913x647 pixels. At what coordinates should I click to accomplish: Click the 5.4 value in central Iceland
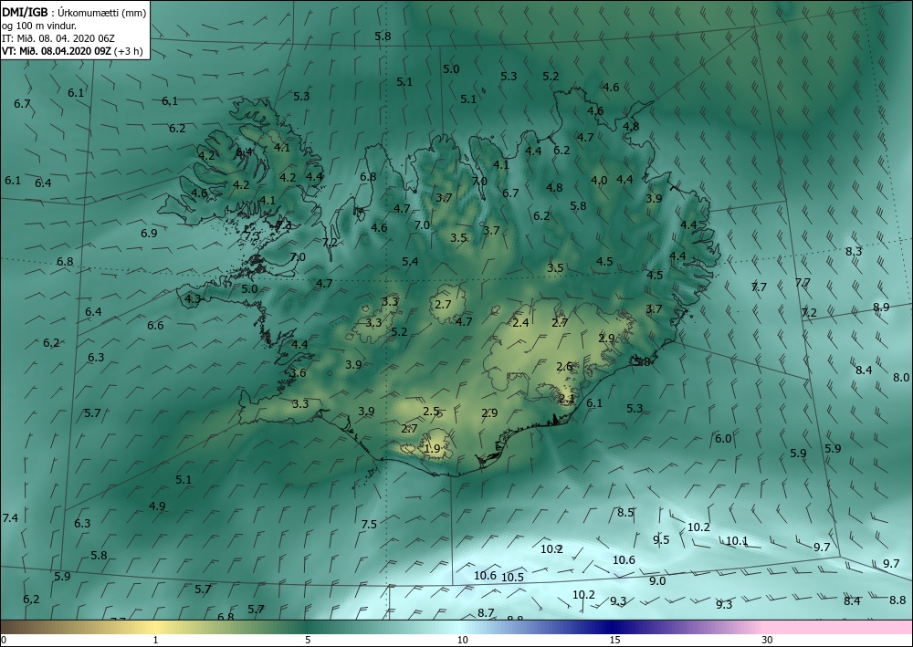pyautogui.click(x=410, y=262)
